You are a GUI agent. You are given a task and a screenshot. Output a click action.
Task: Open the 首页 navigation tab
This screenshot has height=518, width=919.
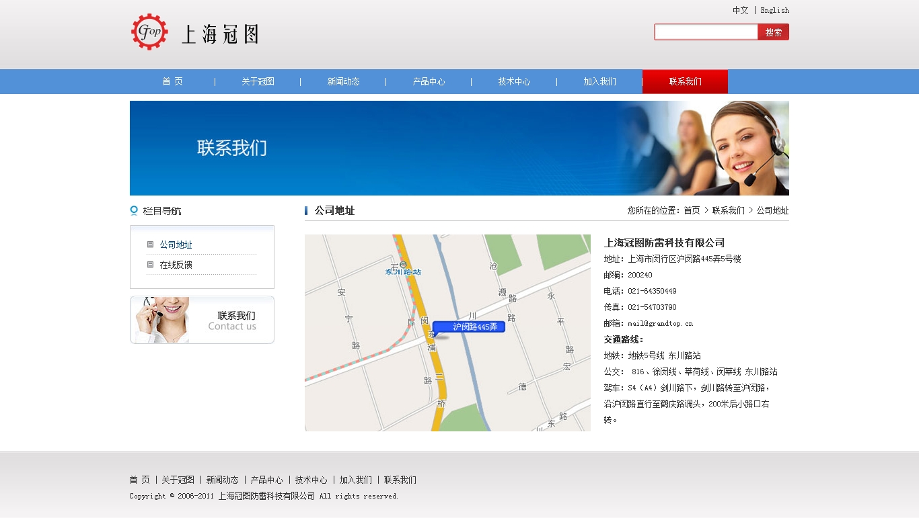pyautogui.click(x=172, y=81)
